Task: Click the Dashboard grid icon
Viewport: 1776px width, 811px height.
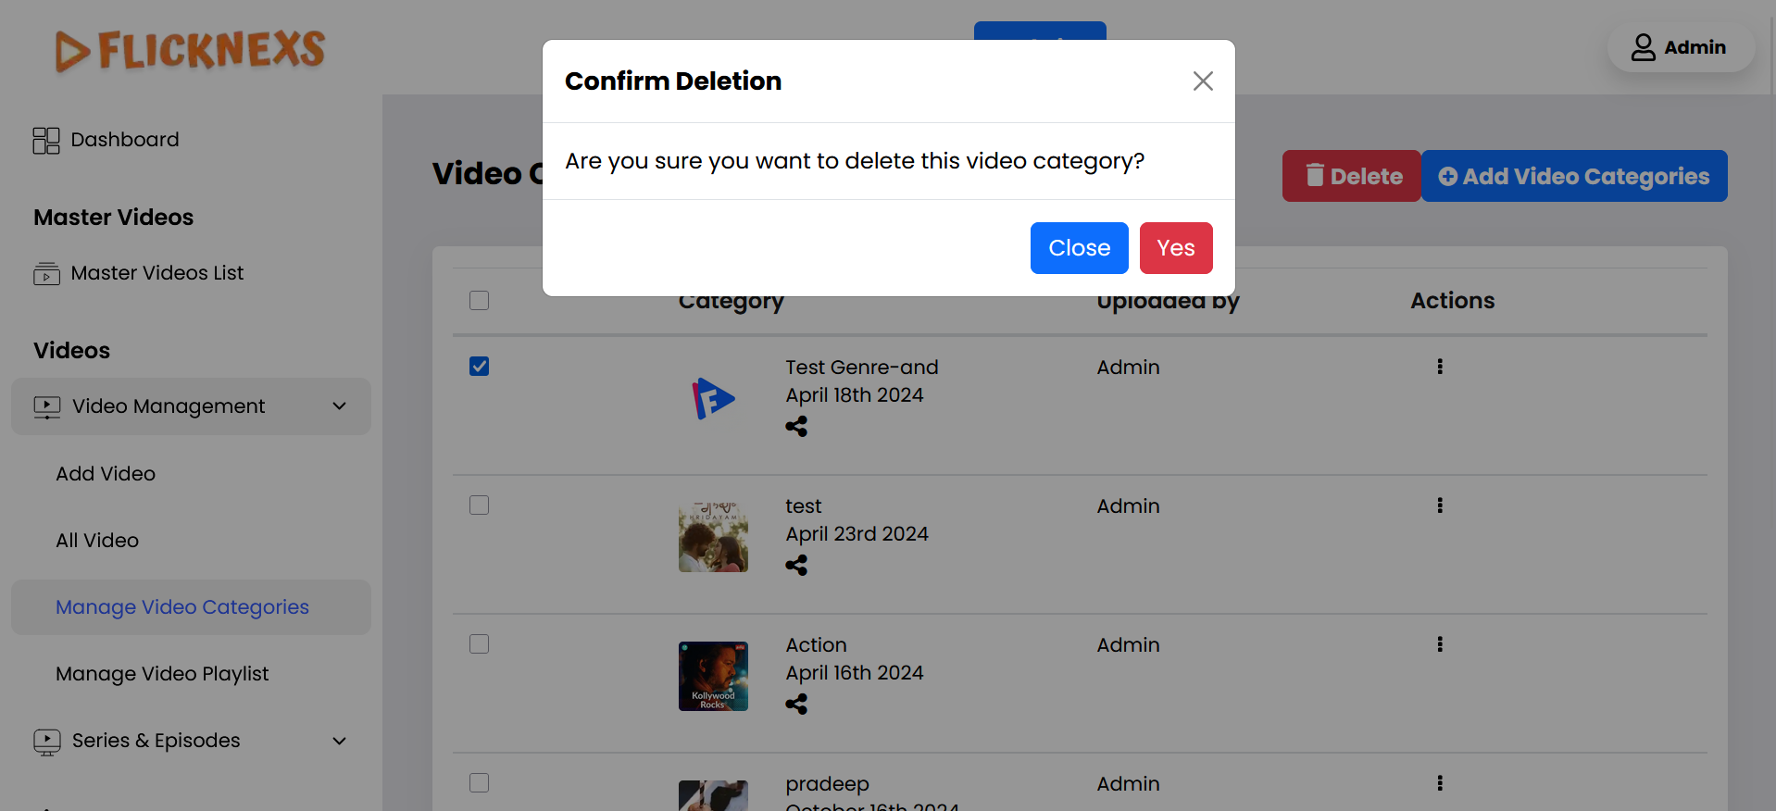Action: coord(46,141)
